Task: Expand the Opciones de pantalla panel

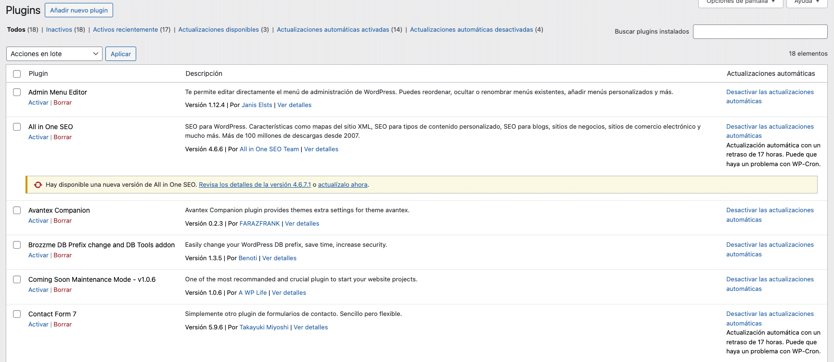Action: (x=741, y=2)
